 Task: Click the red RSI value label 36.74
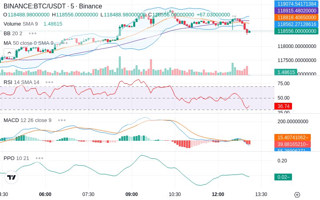283,106
